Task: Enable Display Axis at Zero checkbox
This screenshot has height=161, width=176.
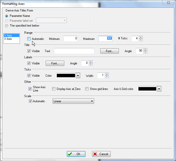Action: [x=54, y=89]
